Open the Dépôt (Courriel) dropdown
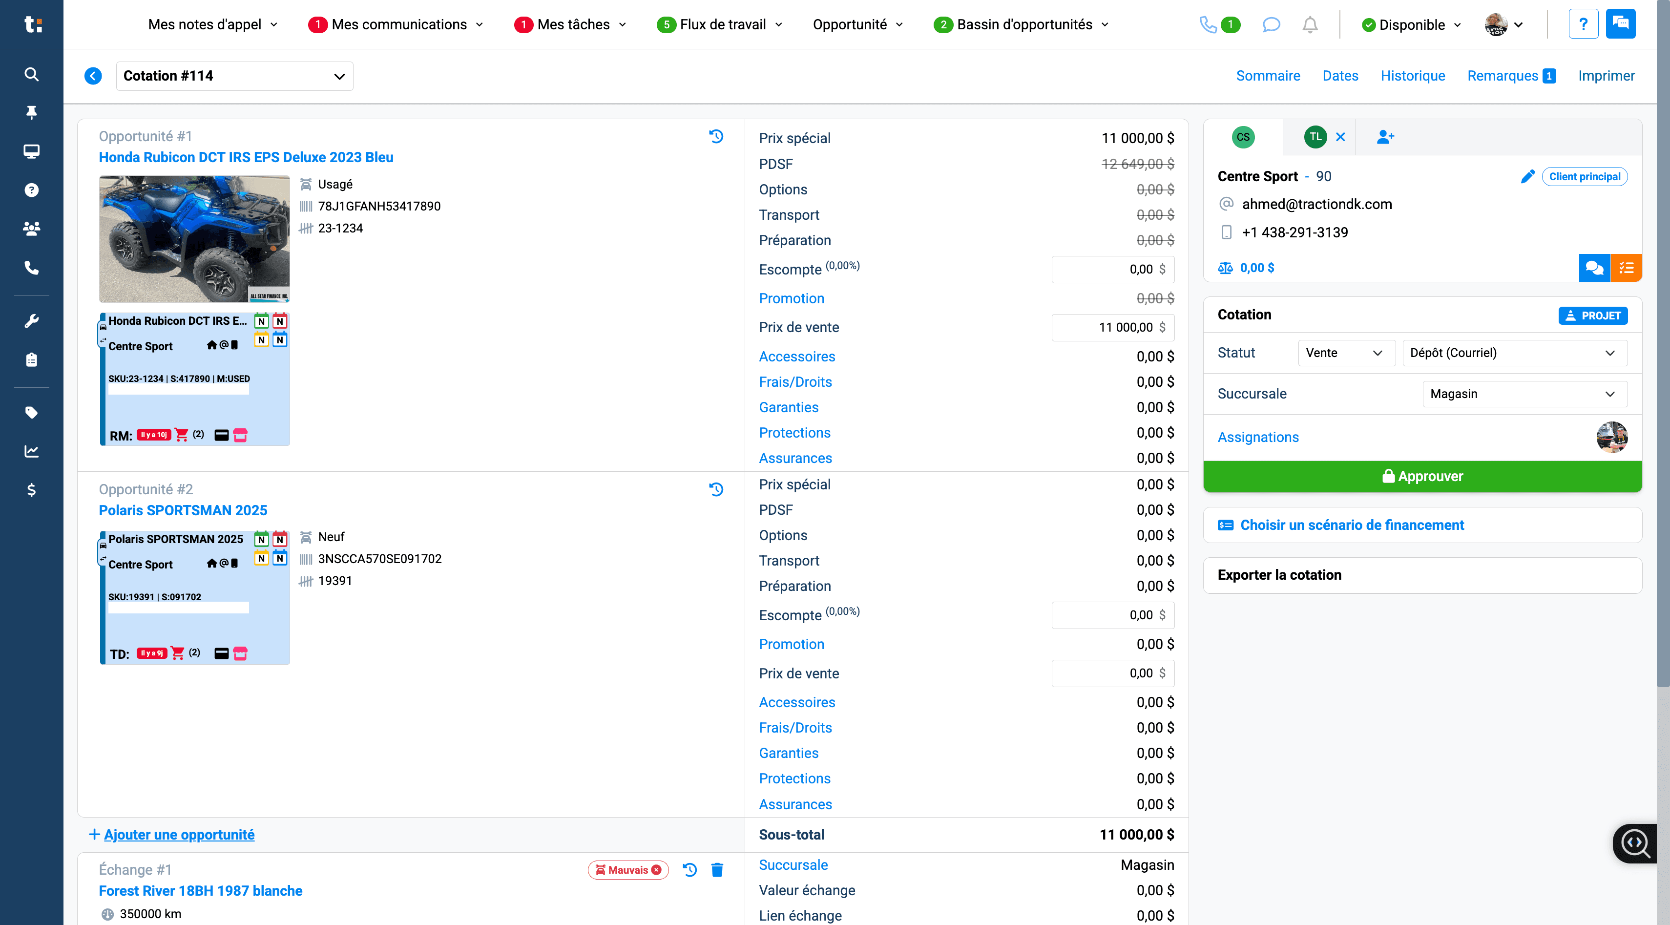The image size is (1670, 925). [1514, 353]
